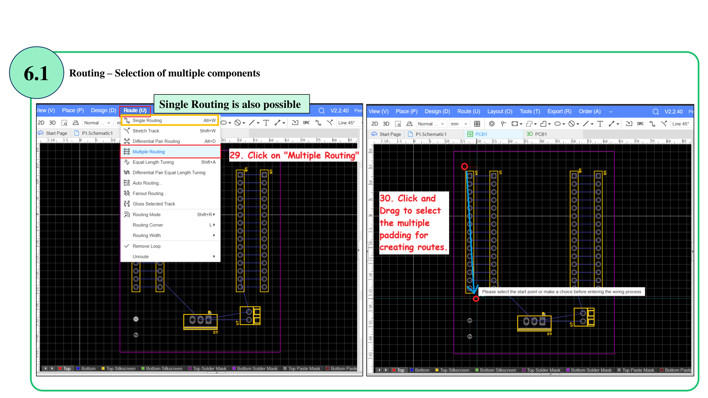Open Line 45° dropdown in left window
This screenshot has height=398, width=708.
tap(349, 123)
